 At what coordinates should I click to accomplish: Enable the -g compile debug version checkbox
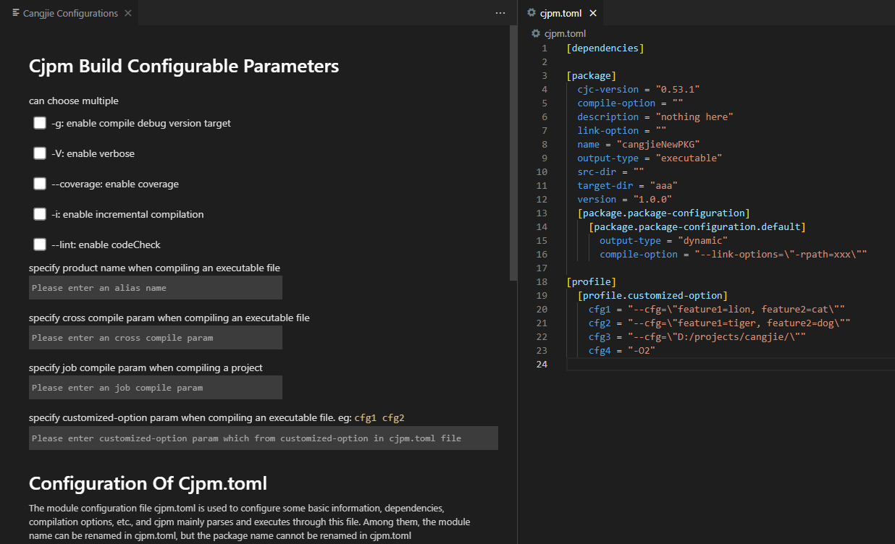click(x=40, y=123)
